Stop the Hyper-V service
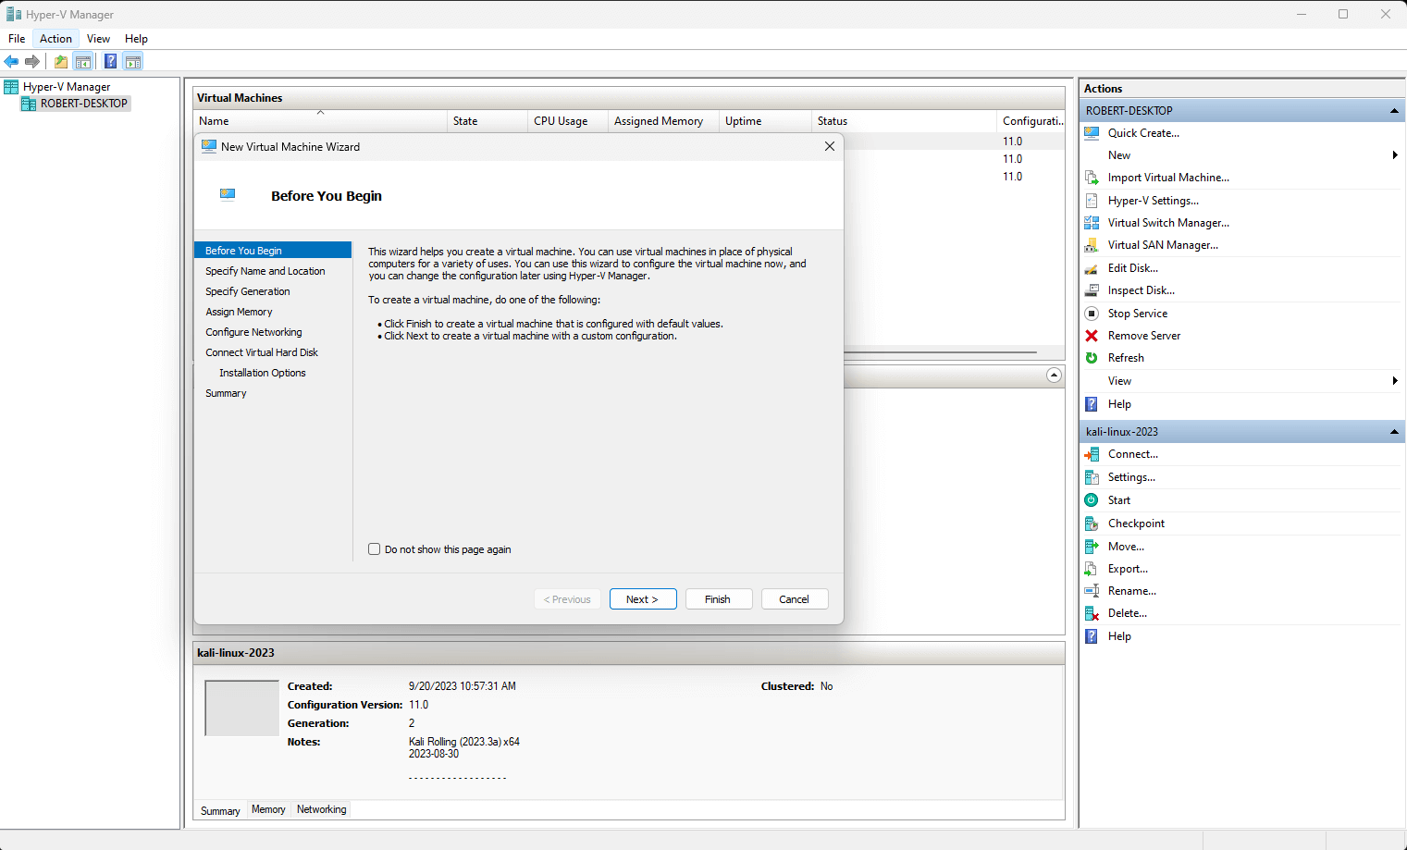This screenshot has height=850, width=1407. pyautogui.click(x=1137, y=313)
